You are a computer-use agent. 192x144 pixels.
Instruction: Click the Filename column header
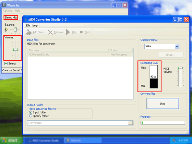tap(68, 50)
